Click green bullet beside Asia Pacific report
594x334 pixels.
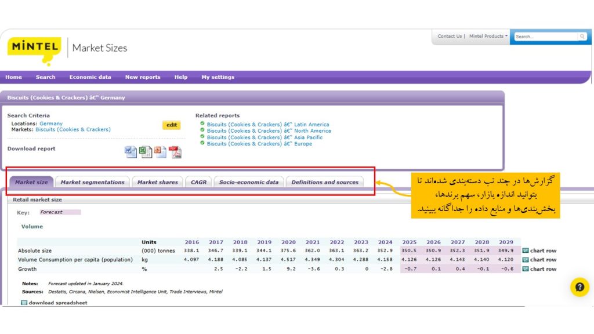[202, 136]
